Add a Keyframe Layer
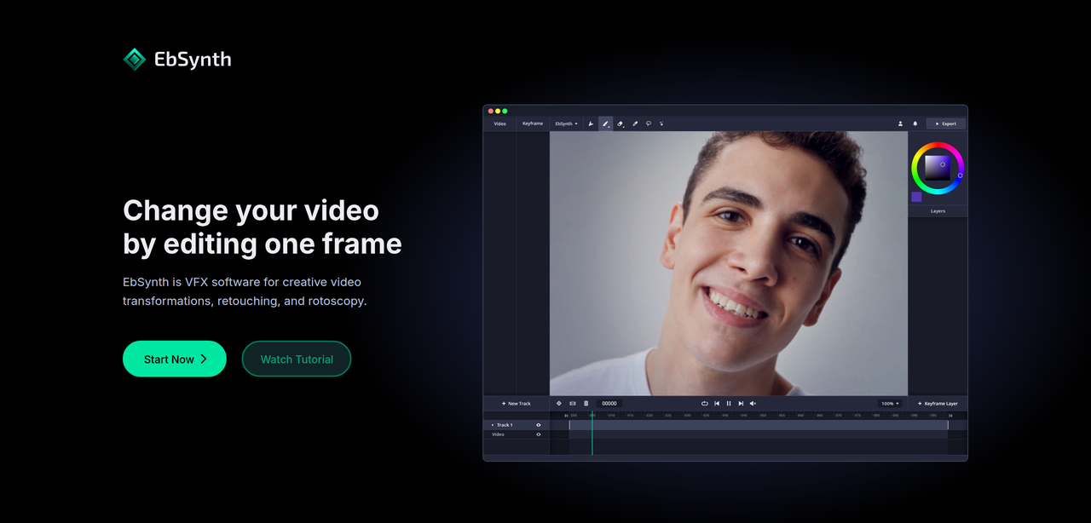1091x523 pixels. (x=938, y=403)
